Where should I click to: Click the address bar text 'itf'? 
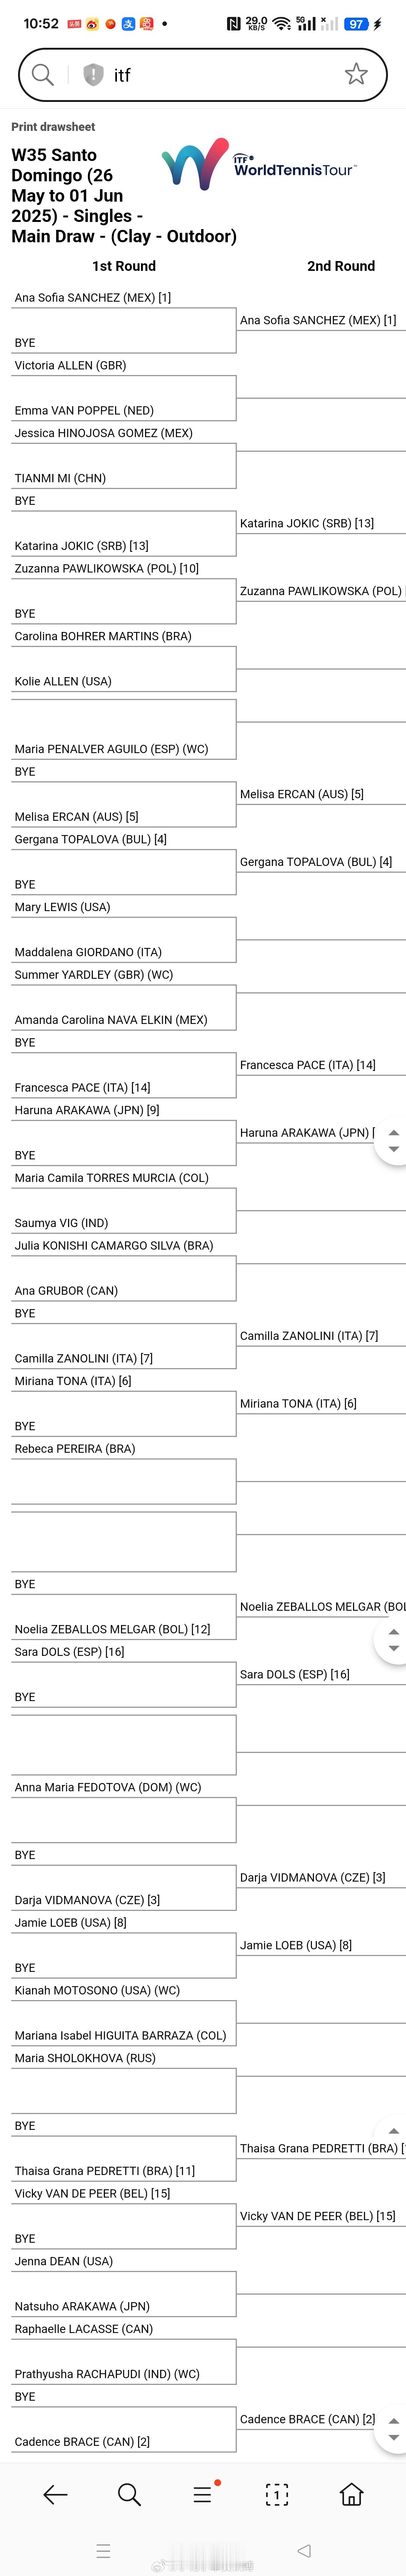point(122,75)
